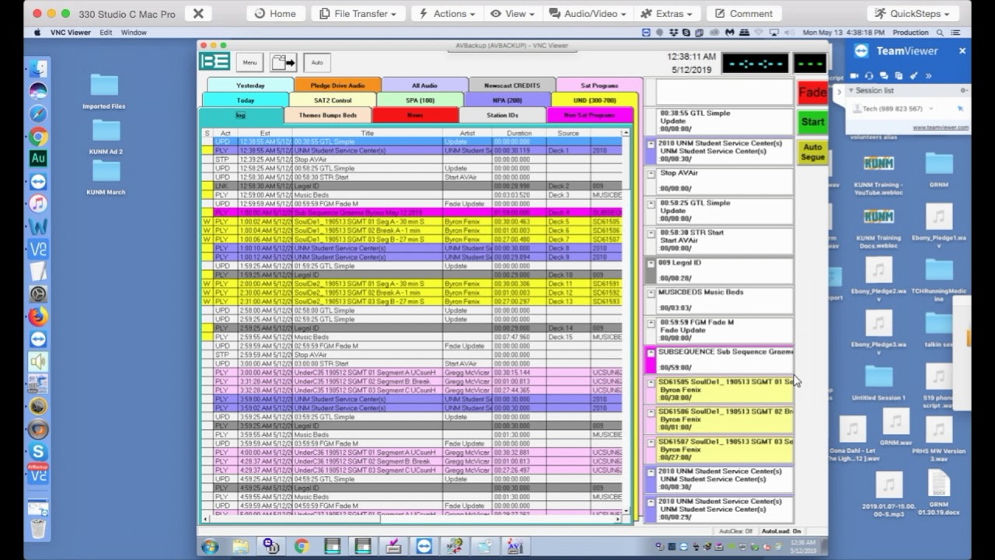
Task: Click the Title column header in log
Action: pyautogui.click(x=368, y=133)
